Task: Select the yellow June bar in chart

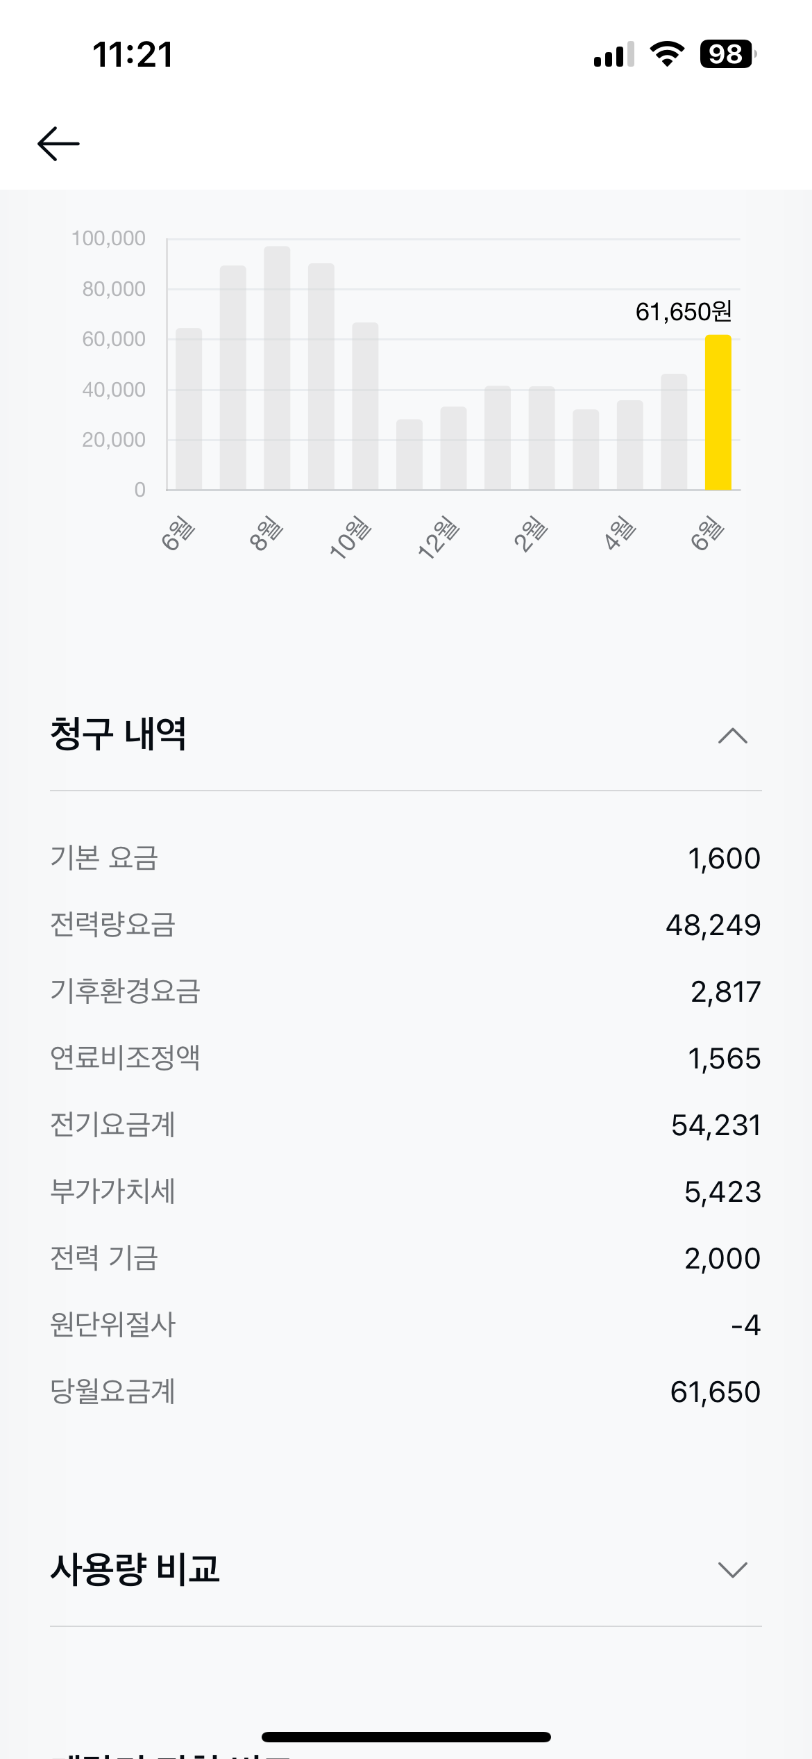Action: (x=718, y=413)
